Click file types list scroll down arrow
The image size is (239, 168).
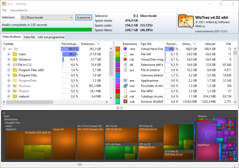coord(235,102)
